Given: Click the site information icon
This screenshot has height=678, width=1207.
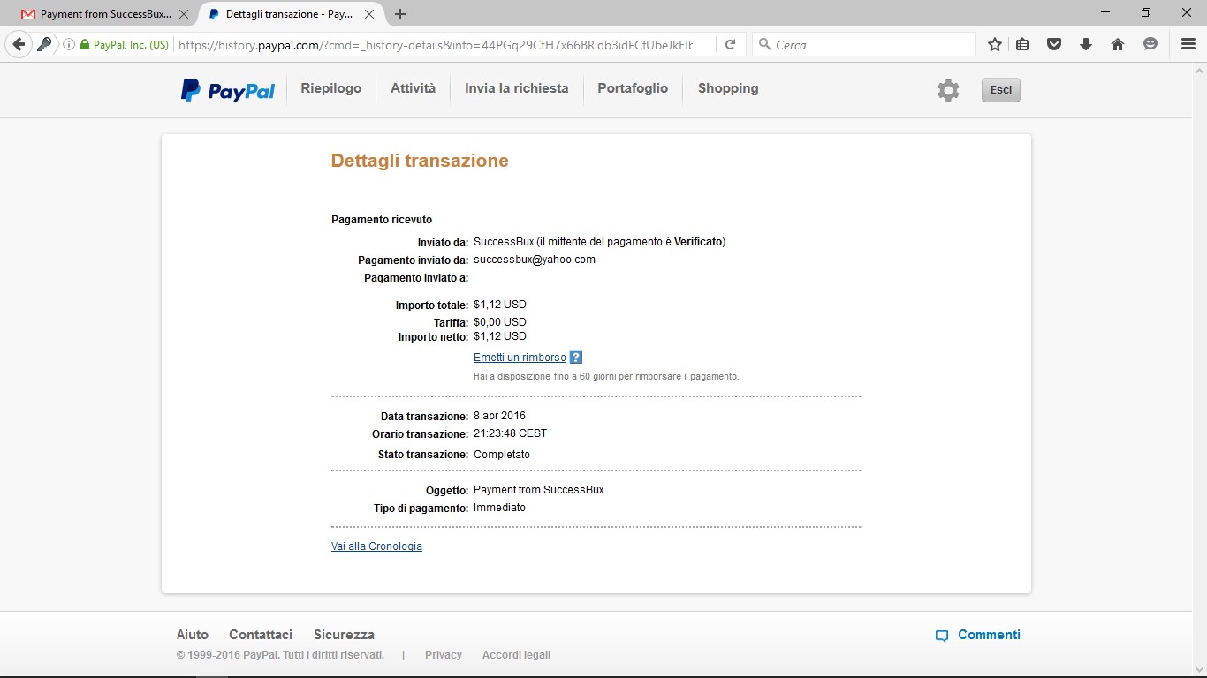Looking at the screenshot, I should point(69,44).
